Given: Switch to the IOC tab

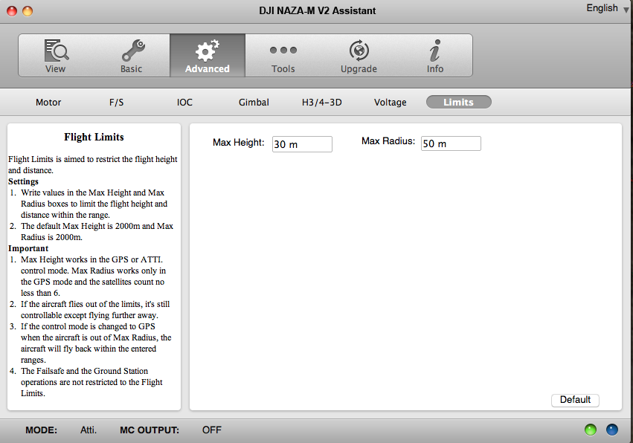Looking at the screenshot, I should [184, 103].
